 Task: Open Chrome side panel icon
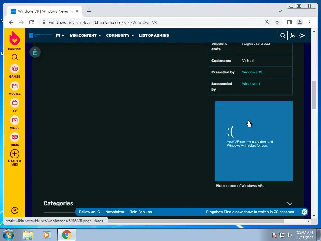click(x=289, y=22)
